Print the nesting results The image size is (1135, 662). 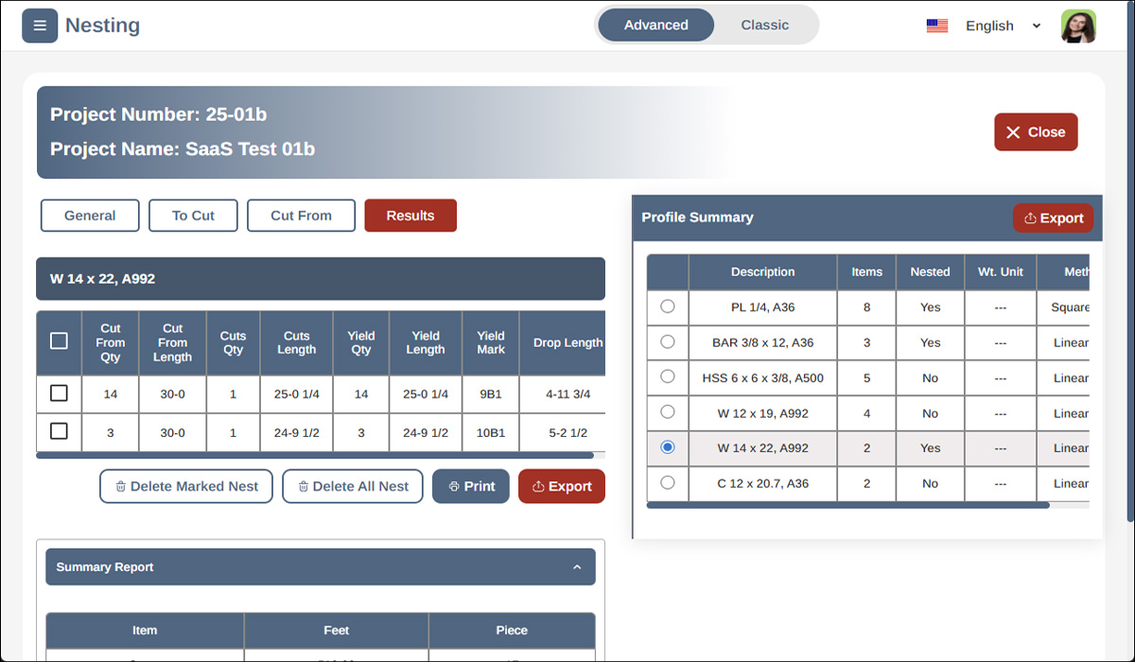(471, 486)
